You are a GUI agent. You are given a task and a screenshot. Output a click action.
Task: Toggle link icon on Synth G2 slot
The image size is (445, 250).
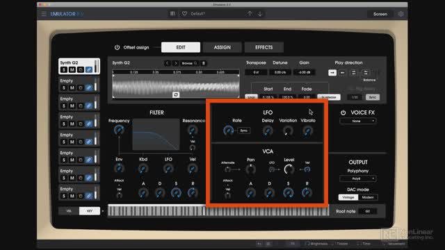pyautogui.click(x=89, y=69)
